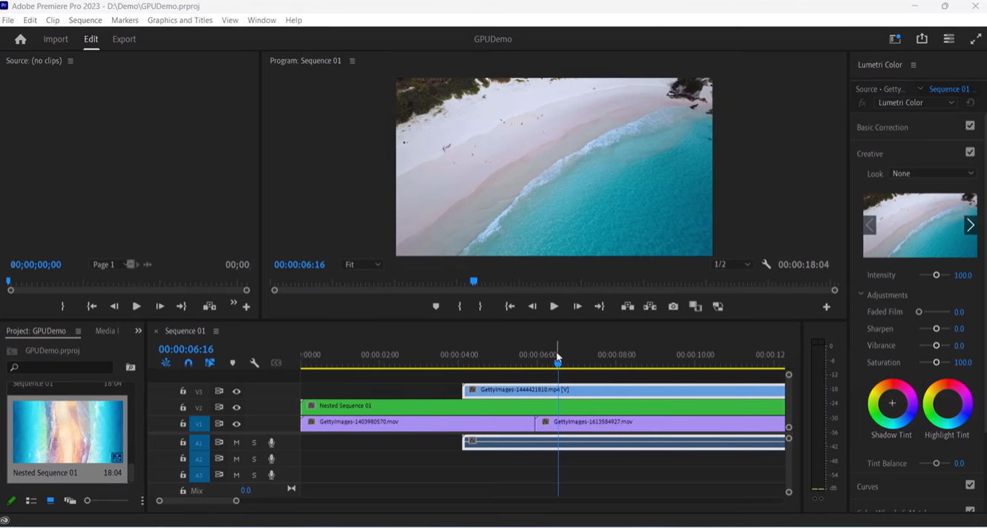Viewport: 987px width, 528px height.
Task: Switch to the Export tab
Action: pyautogui.click(x=124, y=39)
